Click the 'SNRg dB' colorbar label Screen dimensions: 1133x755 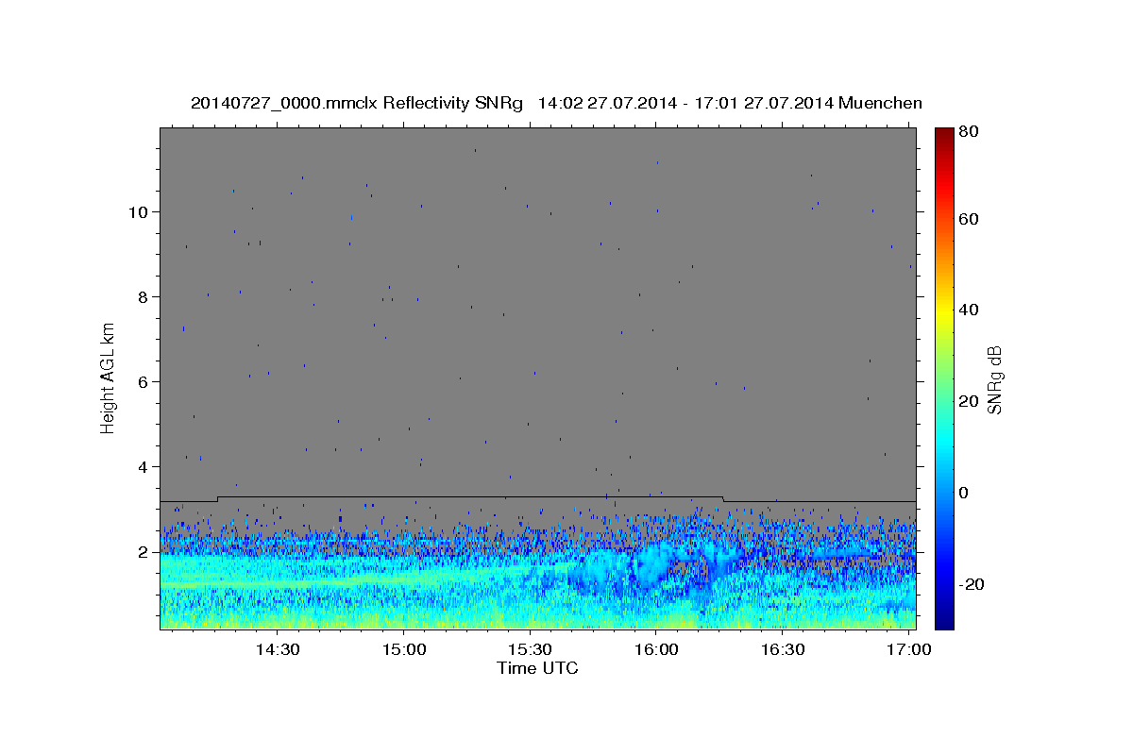(993, 378)
